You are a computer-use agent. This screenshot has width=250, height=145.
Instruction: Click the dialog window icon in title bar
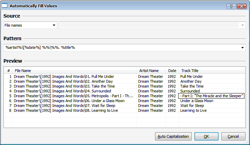click(4, 6)
